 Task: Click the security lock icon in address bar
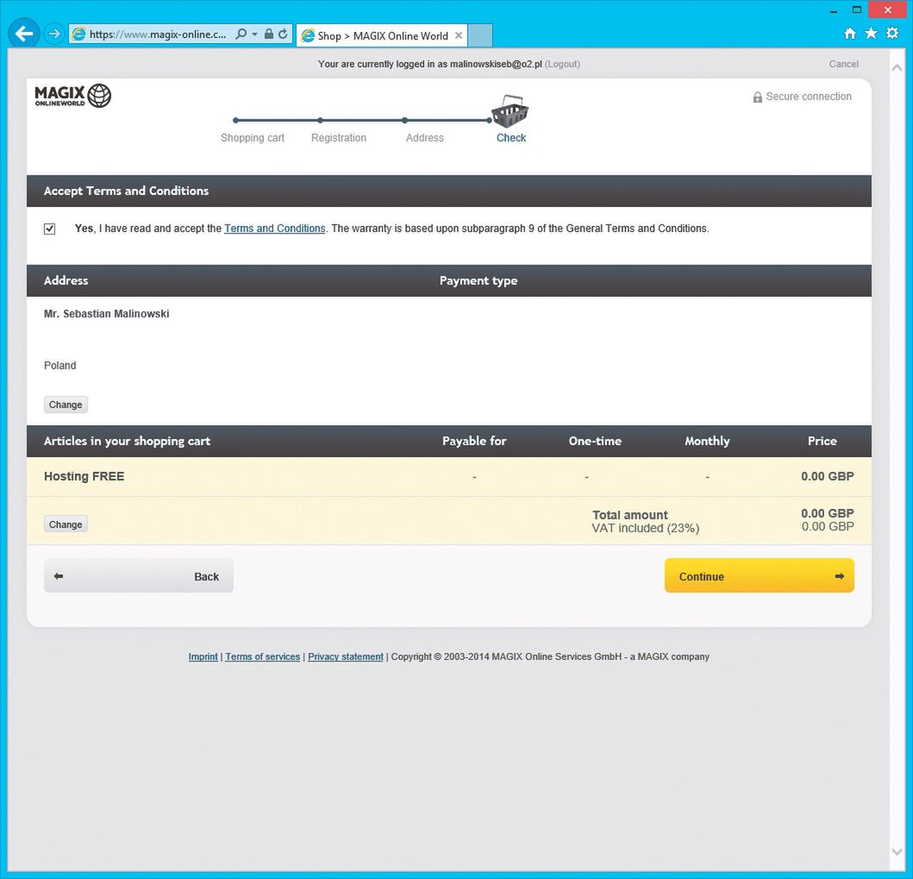268,34
